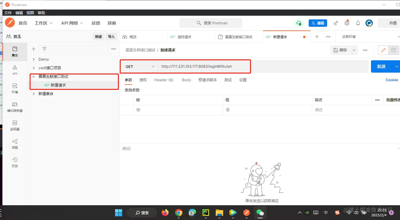Open query params column three-dot options

377,100
